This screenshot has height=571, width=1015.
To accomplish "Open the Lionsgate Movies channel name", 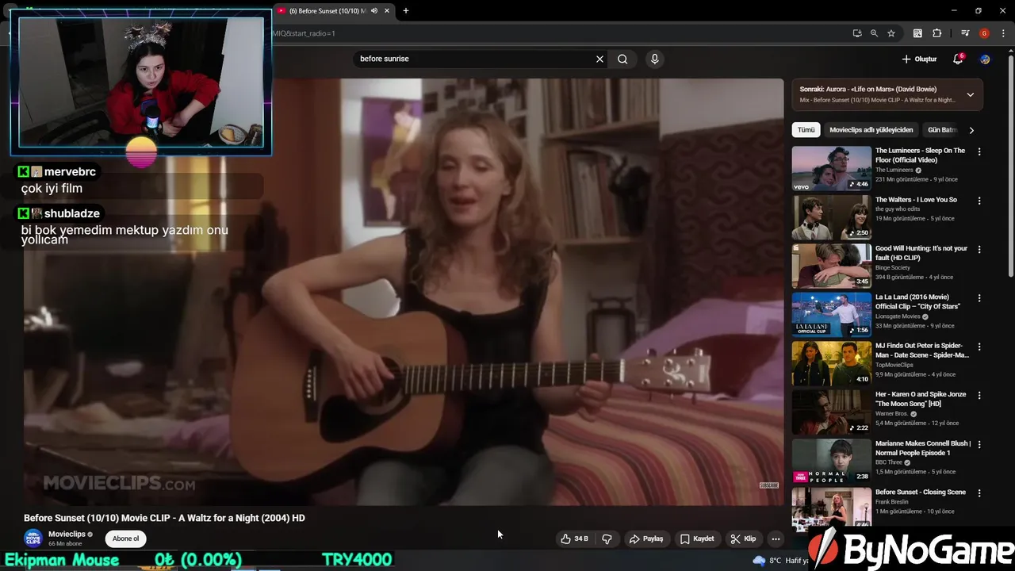I will click(x=898, y=316).
